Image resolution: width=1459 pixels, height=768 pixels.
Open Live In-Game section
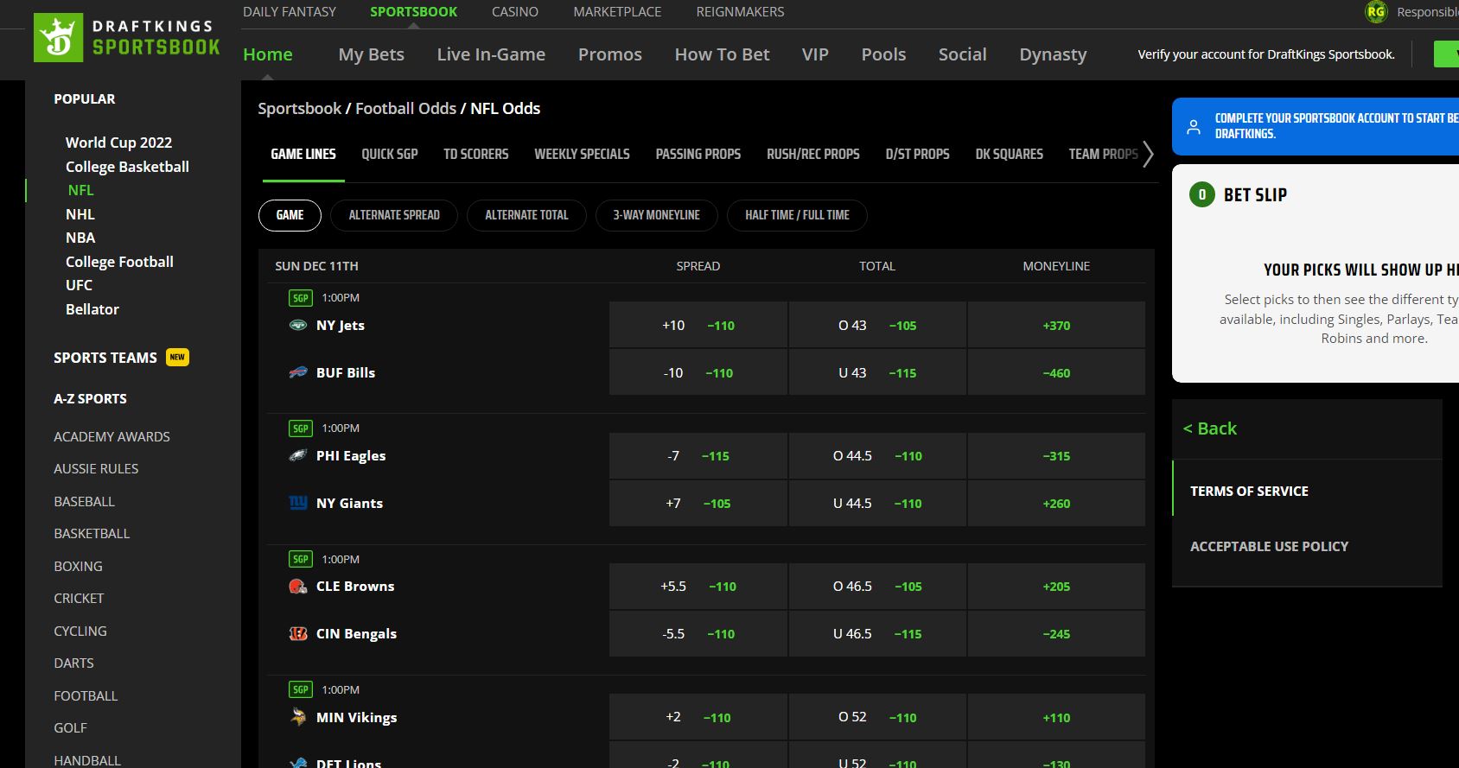(491, 54)
